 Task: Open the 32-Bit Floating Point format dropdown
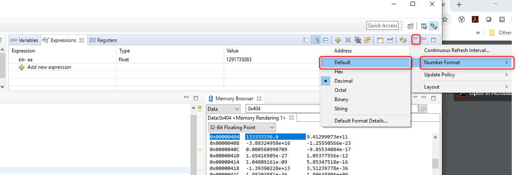point(242,127)
